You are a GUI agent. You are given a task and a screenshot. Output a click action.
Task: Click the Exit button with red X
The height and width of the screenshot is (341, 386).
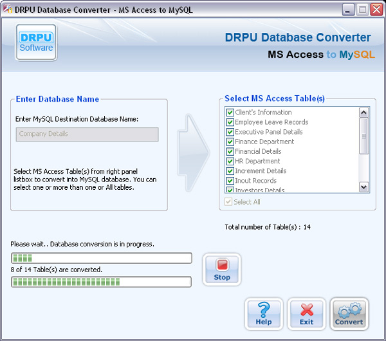click(306, 314)
